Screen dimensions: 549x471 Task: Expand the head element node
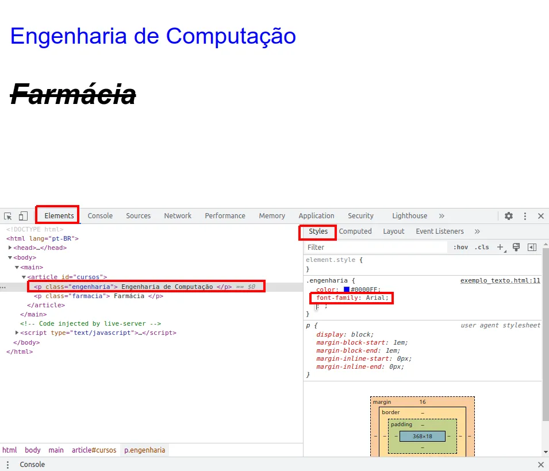click(x=10, y=248)
